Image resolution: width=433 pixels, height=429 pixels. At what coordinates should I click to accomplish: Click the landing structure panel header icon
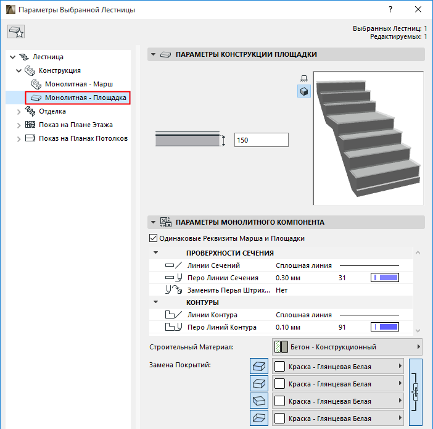(x=165, y=55)
